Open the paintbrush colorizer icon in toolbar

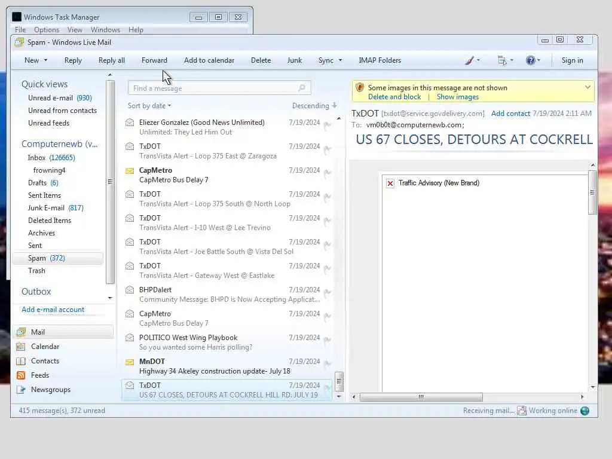(x=470, y=60)
